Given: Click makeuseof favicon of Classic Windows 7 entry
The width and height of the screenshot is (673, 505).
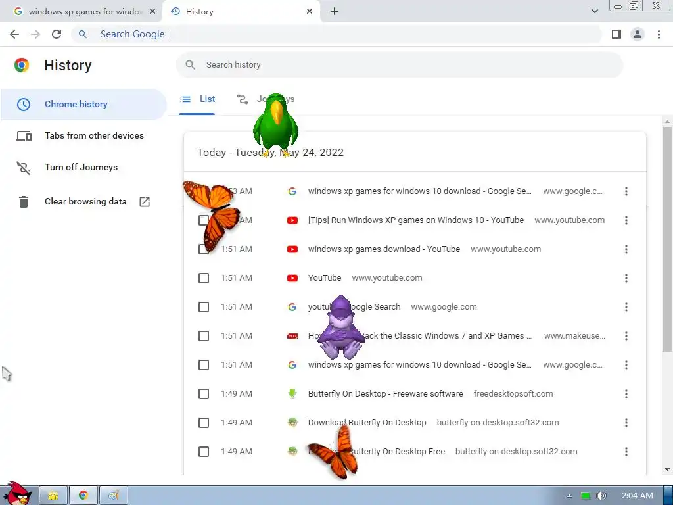Looking at the screenshot, I should coord(292,336).
